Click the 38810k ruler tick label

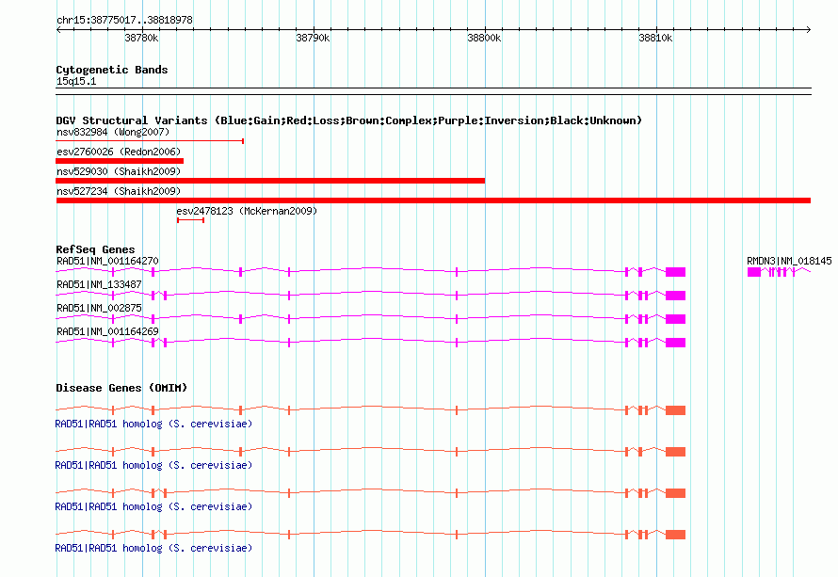(x=655, y=38)
